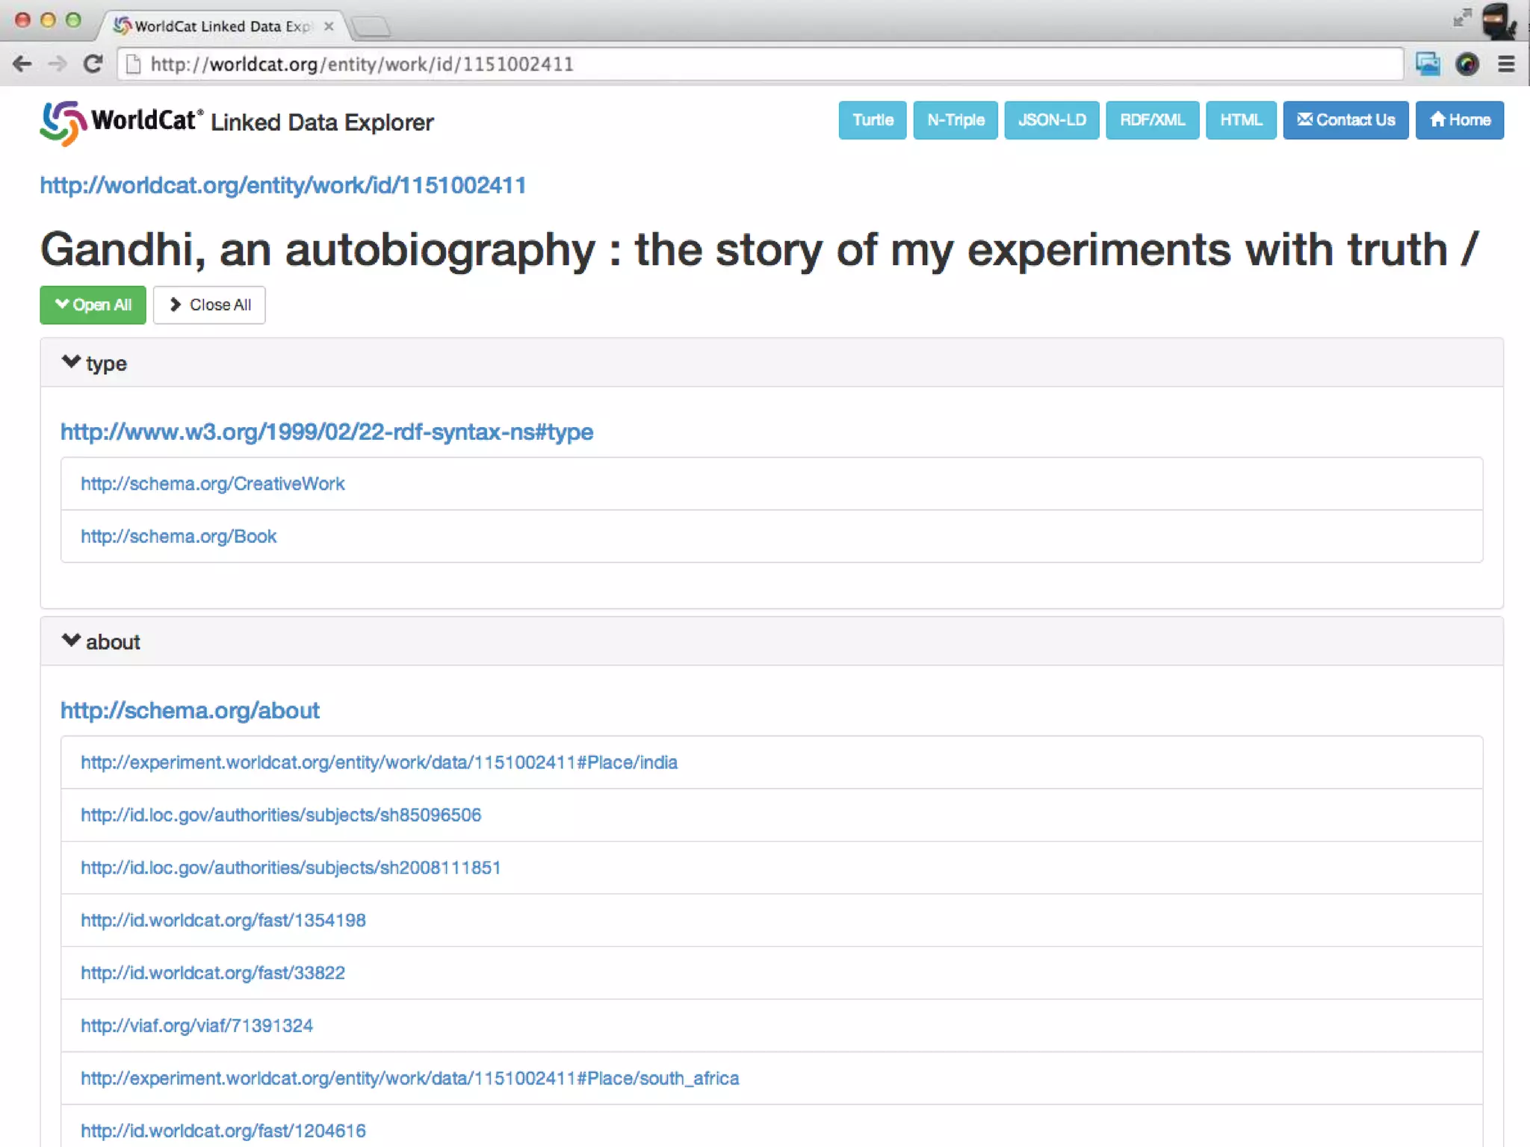Switch to Turtle format view
This screenshot has height=1147, width=1530.
(x=872, y=120)
